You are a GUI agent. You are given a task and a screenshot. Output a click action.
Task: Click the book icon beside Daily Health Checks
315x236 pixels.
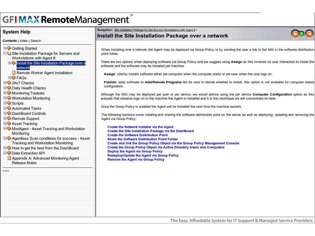(9, 88)
